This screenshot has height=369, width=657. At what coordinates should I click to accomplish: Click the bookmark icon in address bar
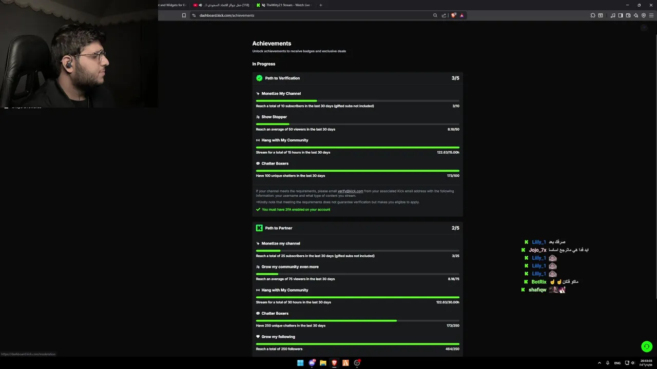pos(184,15)
